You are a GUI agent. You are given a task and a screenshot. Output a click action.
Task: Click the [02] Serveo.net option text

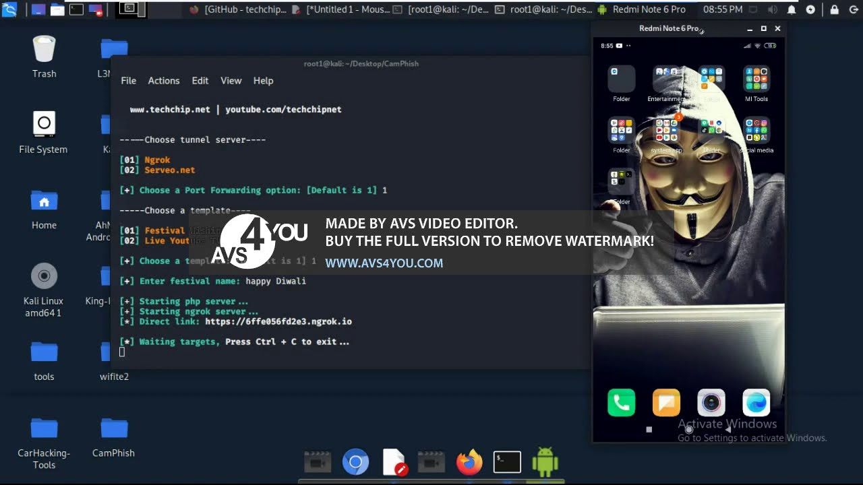pos(157,170)
